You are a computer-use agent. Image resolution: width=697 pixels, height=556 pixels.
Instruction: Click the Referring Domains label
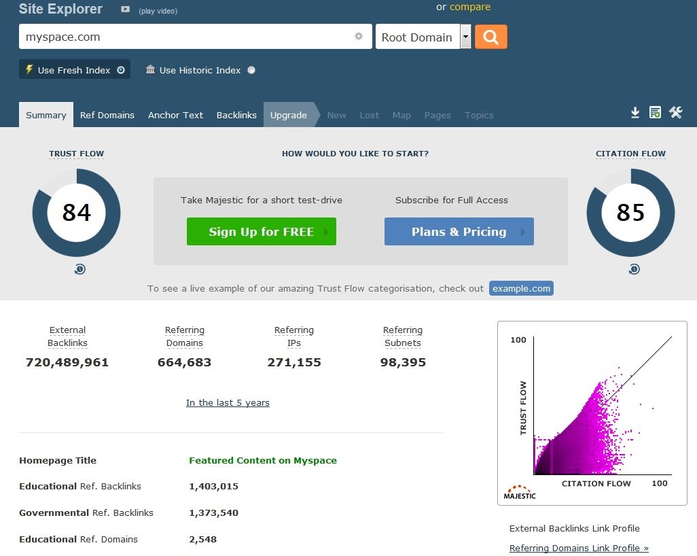point(185,336)
